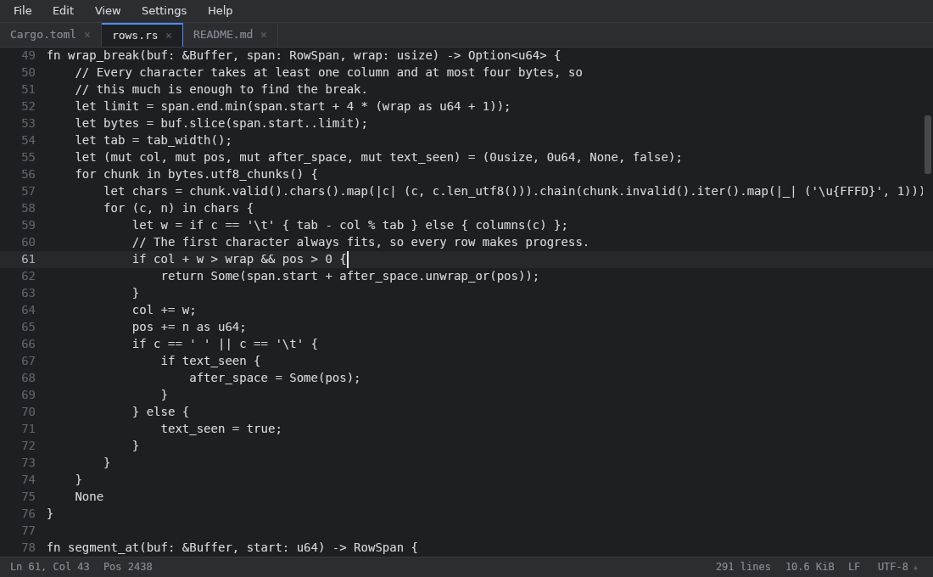
Task: Click the 291 lines status entry
Action: 743,567
